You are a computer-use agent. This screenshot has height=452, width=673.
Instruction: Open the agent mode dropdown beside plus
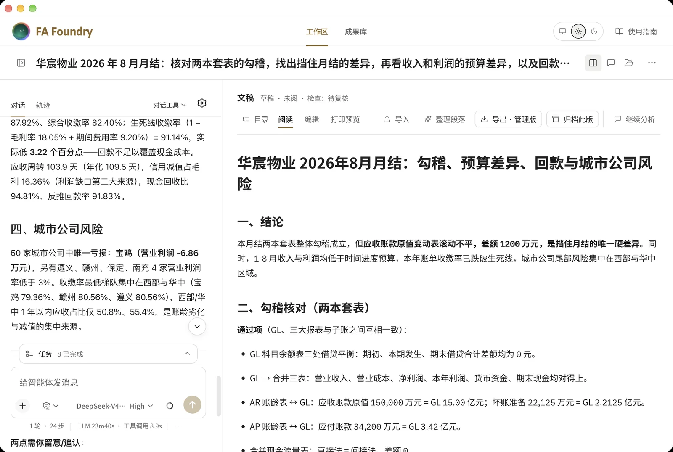click(x=50, y=406)
